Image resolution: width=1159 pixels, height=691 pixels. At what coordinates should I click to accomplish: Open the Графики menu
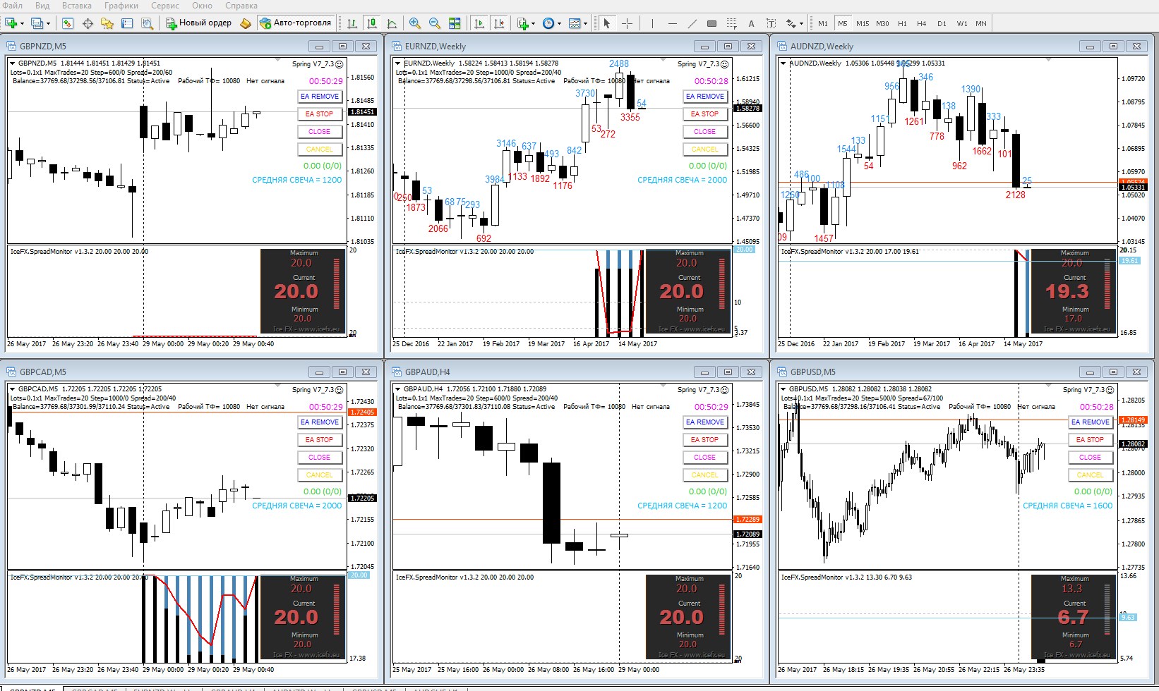click(121, 6)
